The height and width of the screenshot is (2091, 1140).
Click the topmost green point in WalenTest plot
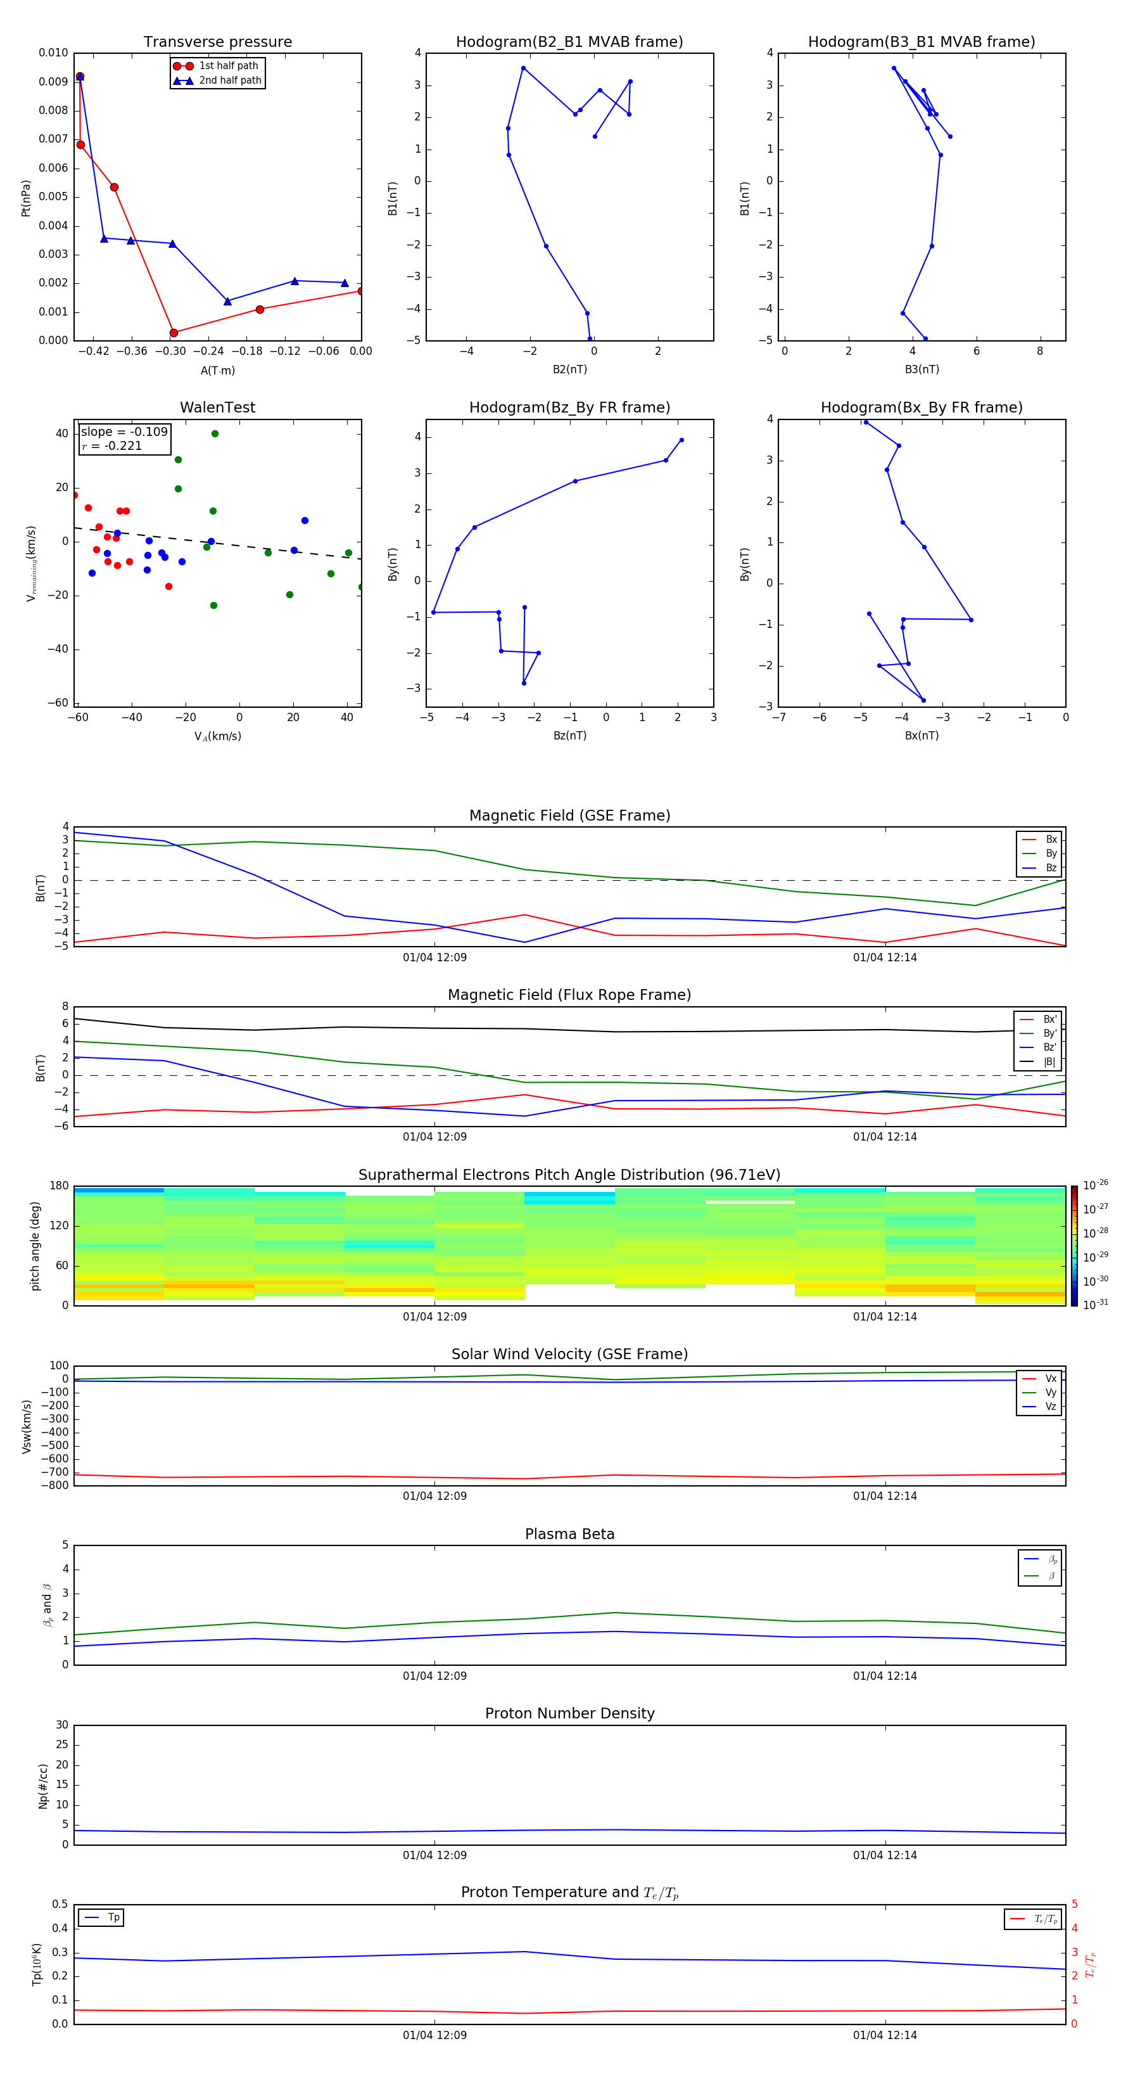pos(215,433)
